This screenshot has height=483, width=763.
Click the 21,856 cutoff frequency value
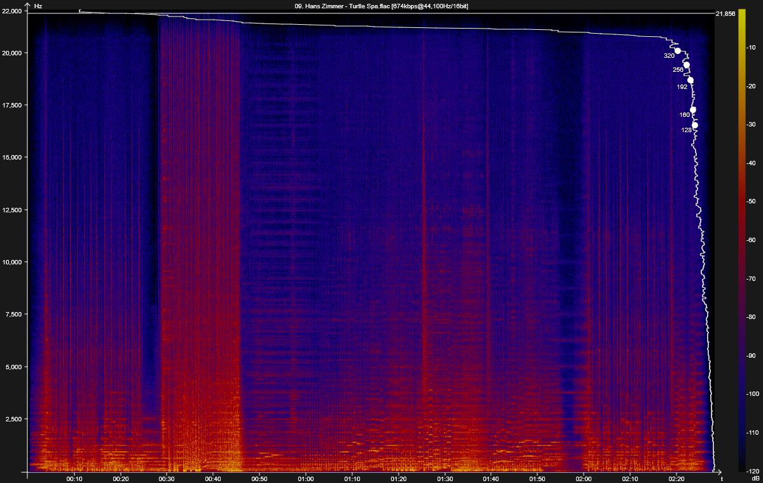click(725, 13)
